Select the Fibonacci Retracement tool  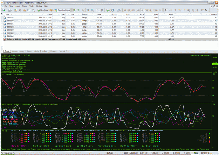click(x=193, y=10)
